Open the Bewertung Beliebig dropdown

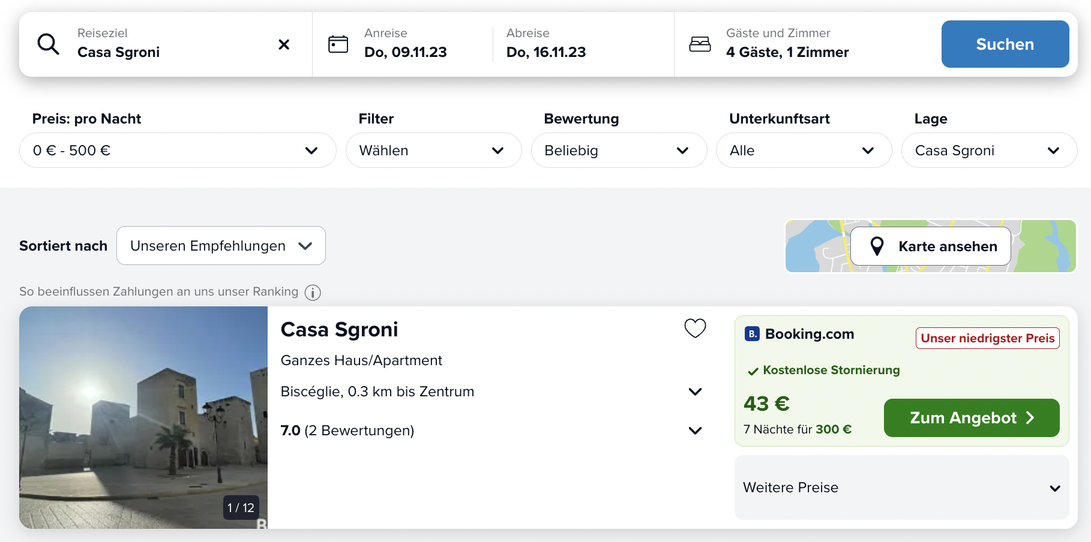point(619,150)
